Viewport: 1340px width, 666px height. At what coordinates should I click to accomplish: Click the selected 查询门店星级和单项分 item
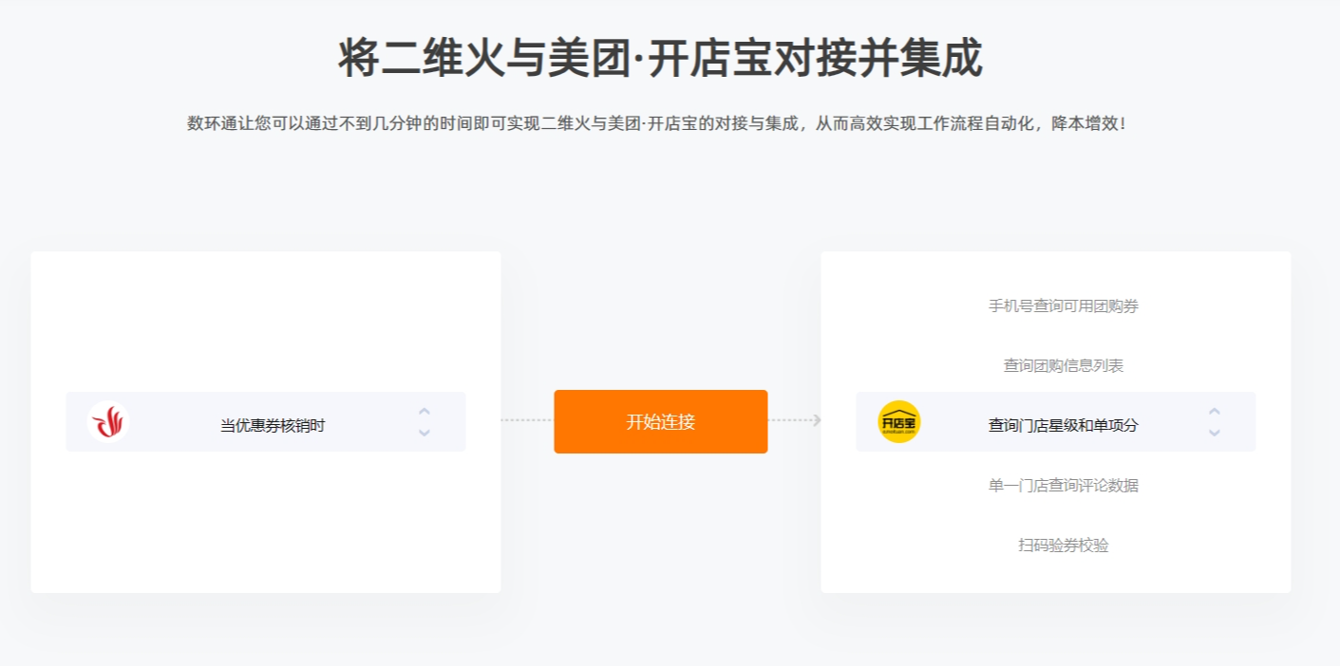[1064, 426]
